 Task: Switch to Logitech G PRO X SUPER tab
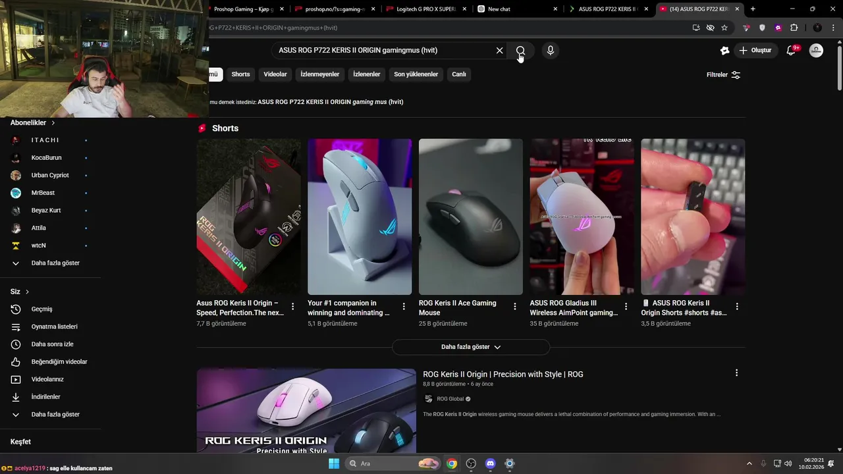(426, 9)
